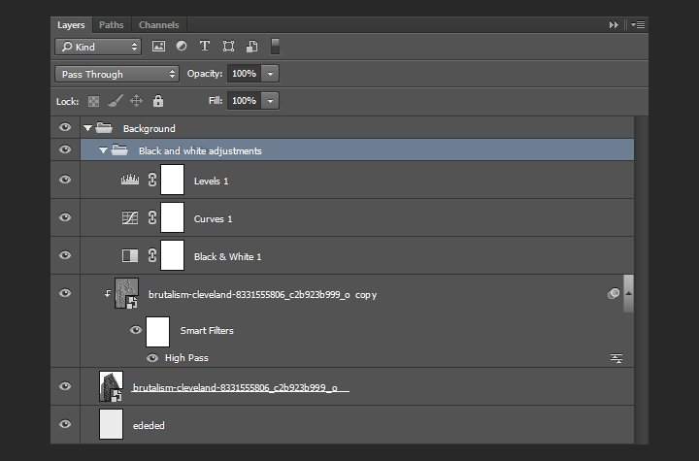Click the Fill value field
This screenshot has width=699, height=461.
(x=245, y=101)
